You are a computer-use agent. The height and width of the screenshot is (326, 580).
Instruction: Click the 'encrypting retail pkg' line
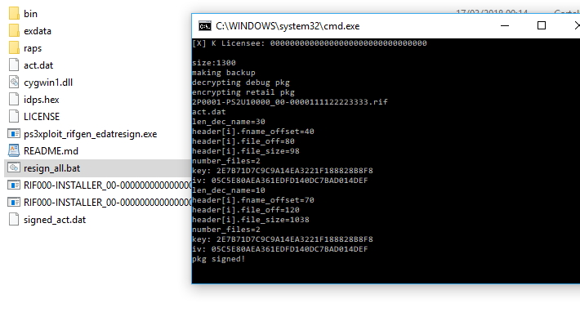(243, 92)
